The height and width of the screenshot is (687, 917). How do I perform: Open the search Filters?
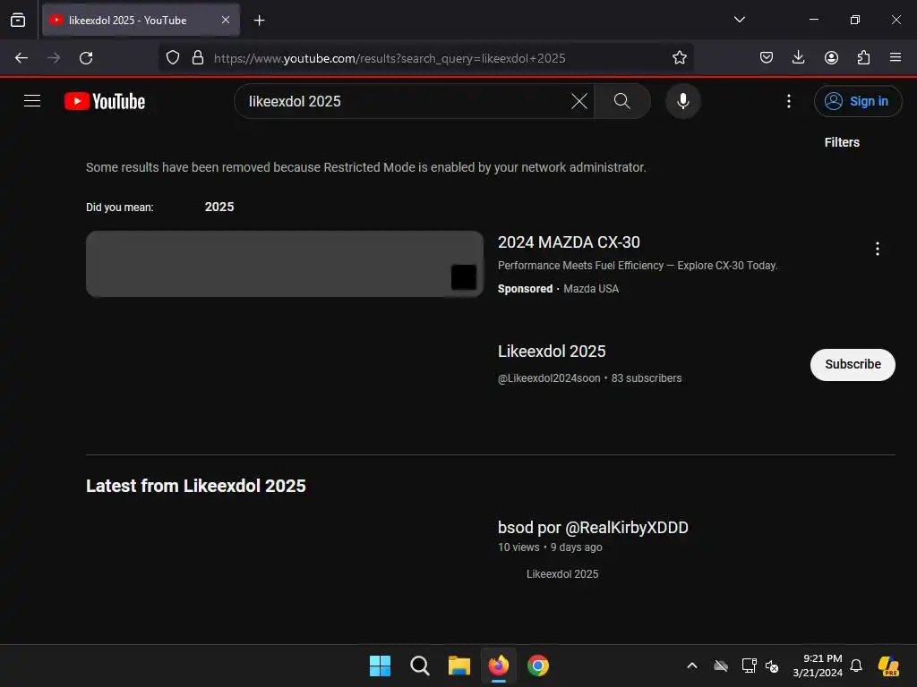pyautogui.click(x=842, y=142)
